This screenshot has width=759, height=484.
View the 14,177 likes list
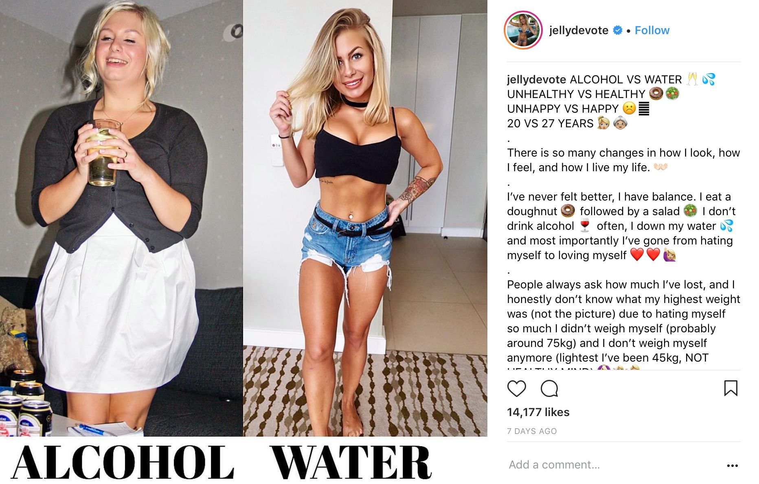pyautogui.click(x=538, y=412)
